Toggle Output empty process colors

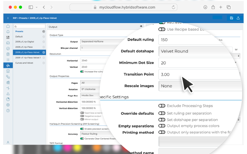(x=162, y=126)
